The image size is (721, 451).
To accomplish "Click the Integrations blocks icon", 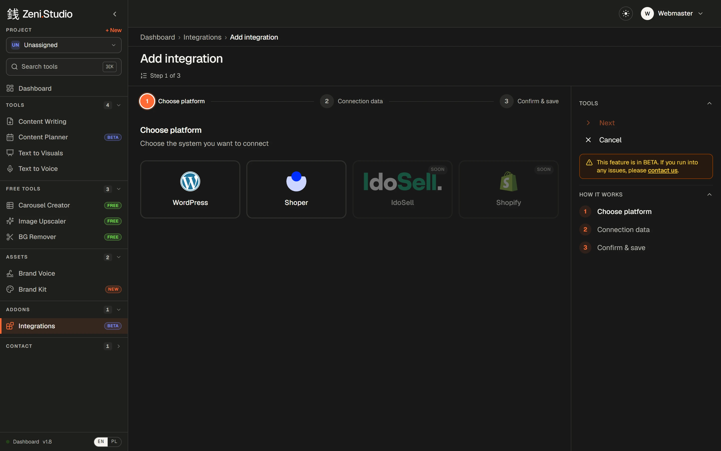I will 10,326.
